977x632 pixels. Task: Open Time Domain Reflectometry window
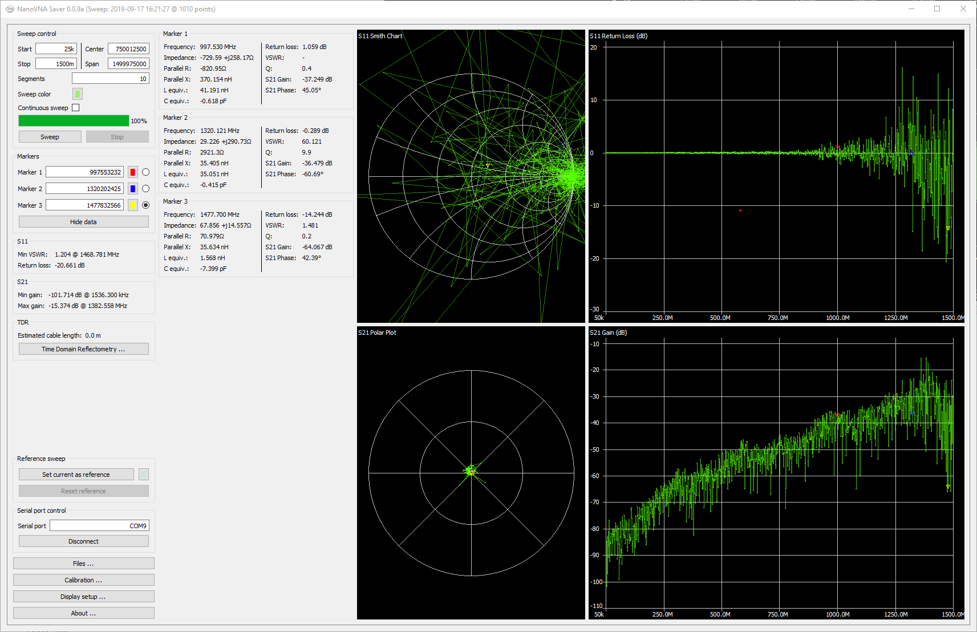83,349
